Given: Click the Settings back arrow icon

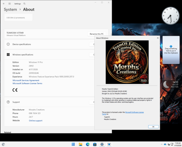Looking at the screenshot, I should 4,4.
